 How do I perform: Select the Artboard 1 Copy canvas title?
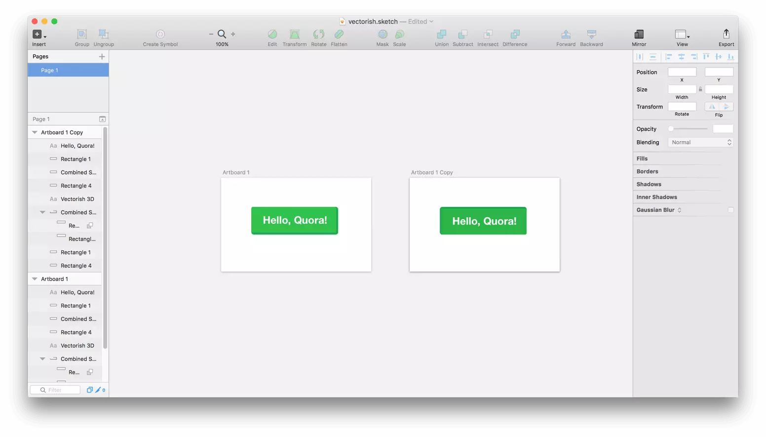tap(432, 172)
